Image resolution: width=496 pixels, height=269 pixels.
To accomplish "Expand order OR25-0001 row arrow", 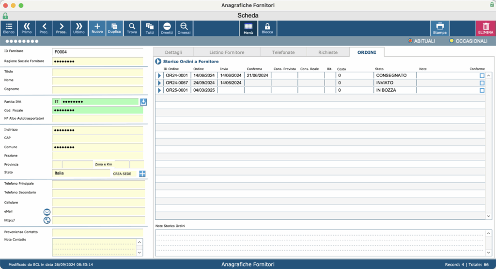I will (159, 90).
